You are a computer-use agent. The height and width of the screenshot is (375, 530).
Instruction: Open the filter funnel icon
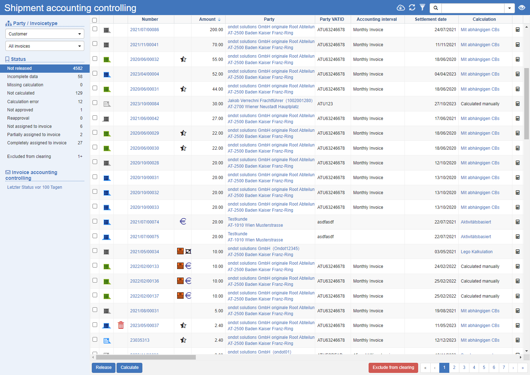click(422, 8)
